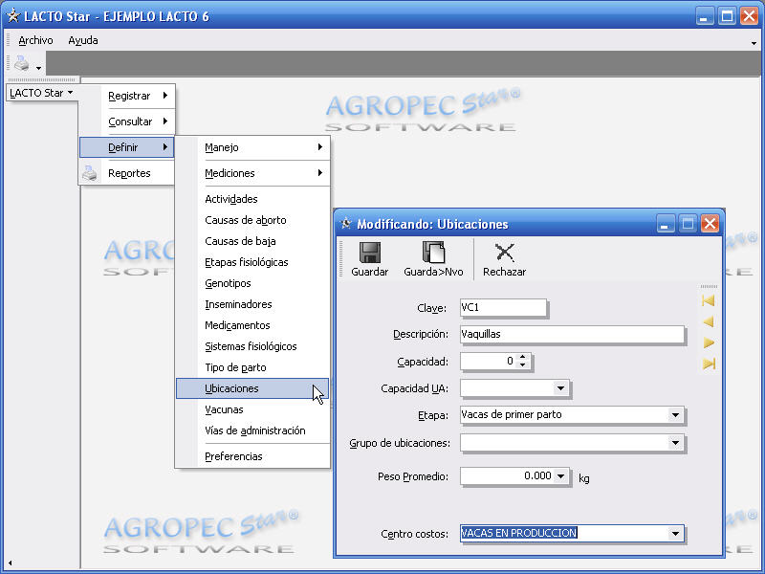765x574 pixels.
Task: Open the Peso Promedio dropdown arrow
Action: point(561,475)
